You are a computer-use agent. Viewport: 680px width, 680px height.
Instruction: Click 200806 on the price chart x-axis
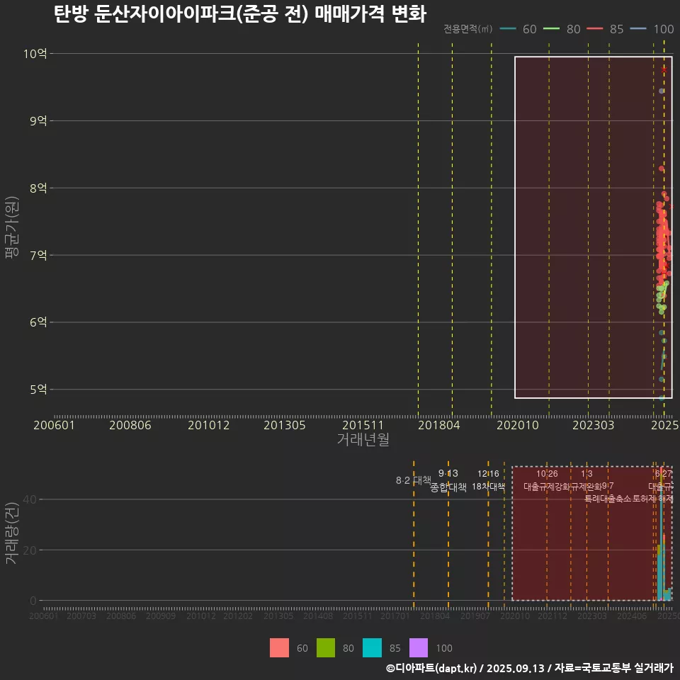pos(130,425)
